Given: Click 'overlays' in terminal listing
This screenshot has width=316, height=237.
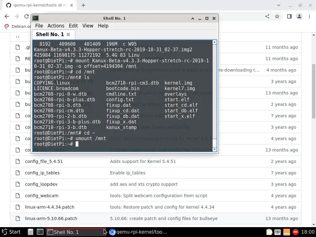Looking at the screenshot, I should click(x=176, y=94).
